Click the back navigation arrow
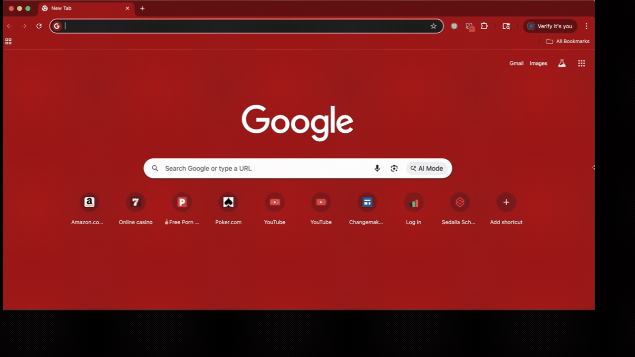Image resolution: width=635 pixels, height=357 pixels. [9, 26]
